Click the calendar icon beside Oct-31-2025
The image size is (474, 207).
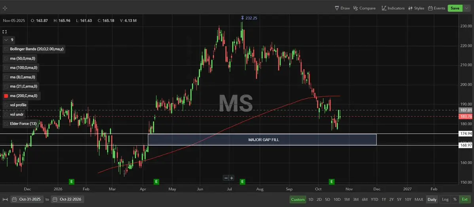(x=15, y=199)
